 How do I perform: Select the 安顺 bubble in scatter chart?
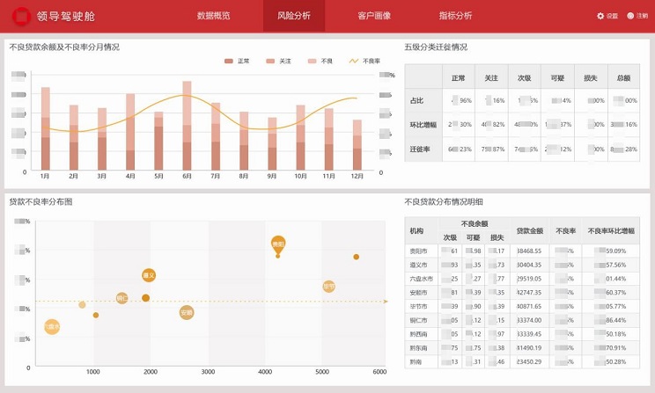click(x=186, y=312)
